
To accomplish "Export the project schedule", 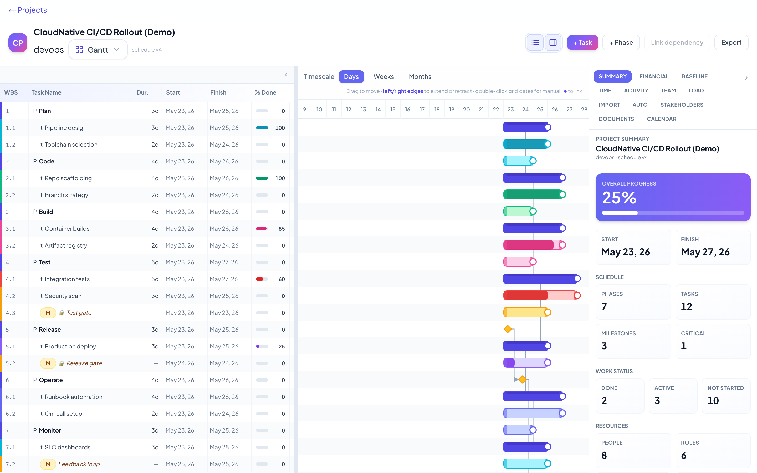I will [731, 43].
